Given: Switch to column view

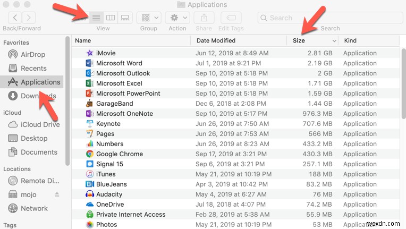Looking at the screenshot, I should pos(111,18).
